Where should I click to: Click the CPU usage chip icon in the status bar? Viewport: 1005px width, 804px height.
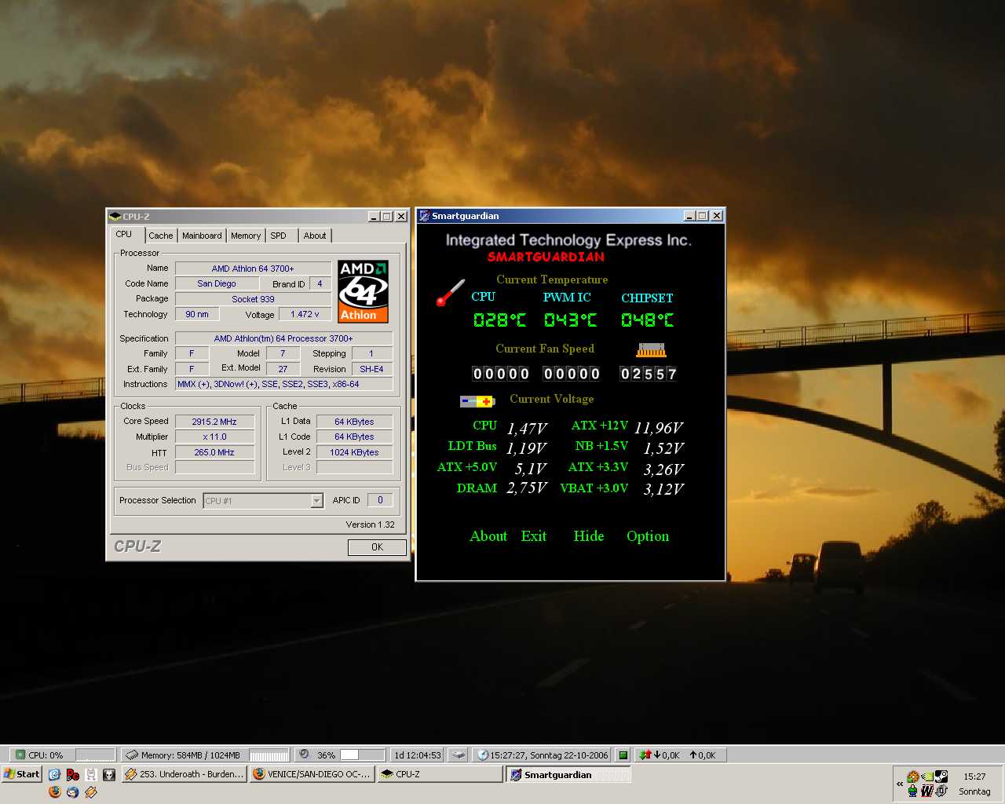[x=20, y=755]
